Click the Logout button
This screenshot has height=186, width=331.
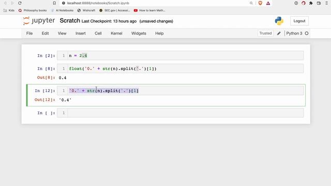click(x=299, y=21)
